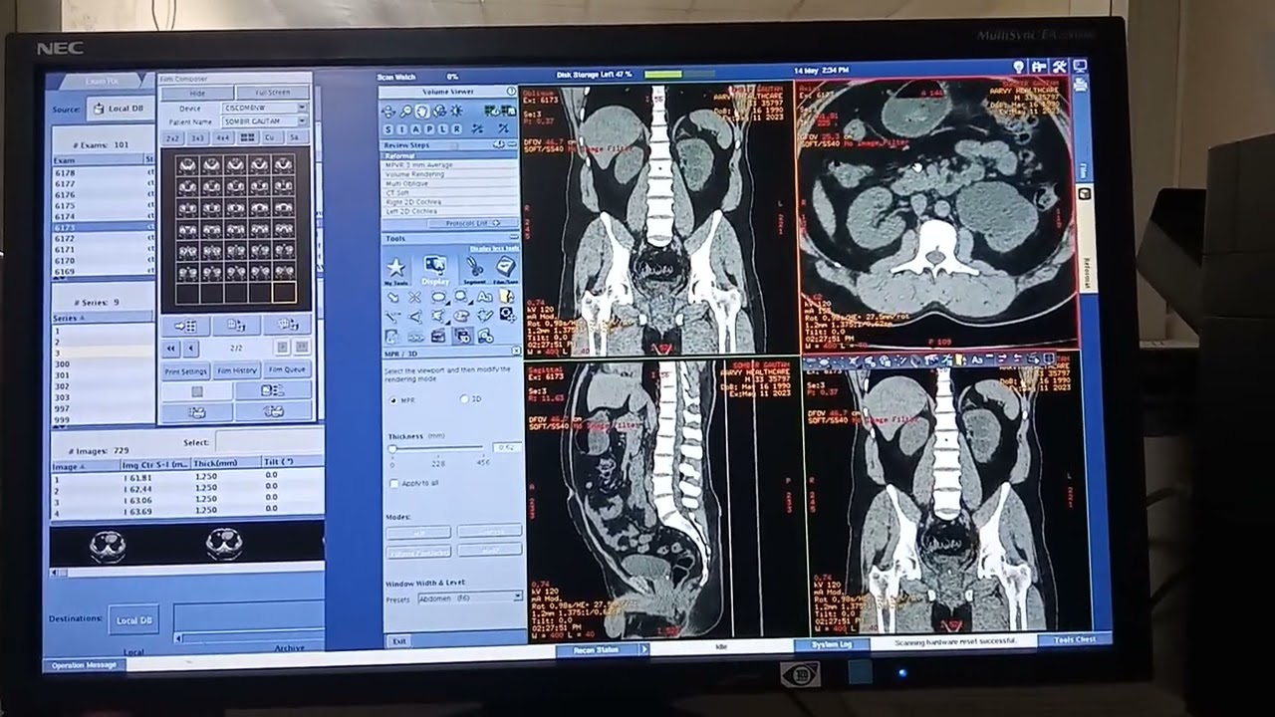Select the arrow annotation tool
The width and height of the screenshot is (1275, 717).
click(392, 296)
